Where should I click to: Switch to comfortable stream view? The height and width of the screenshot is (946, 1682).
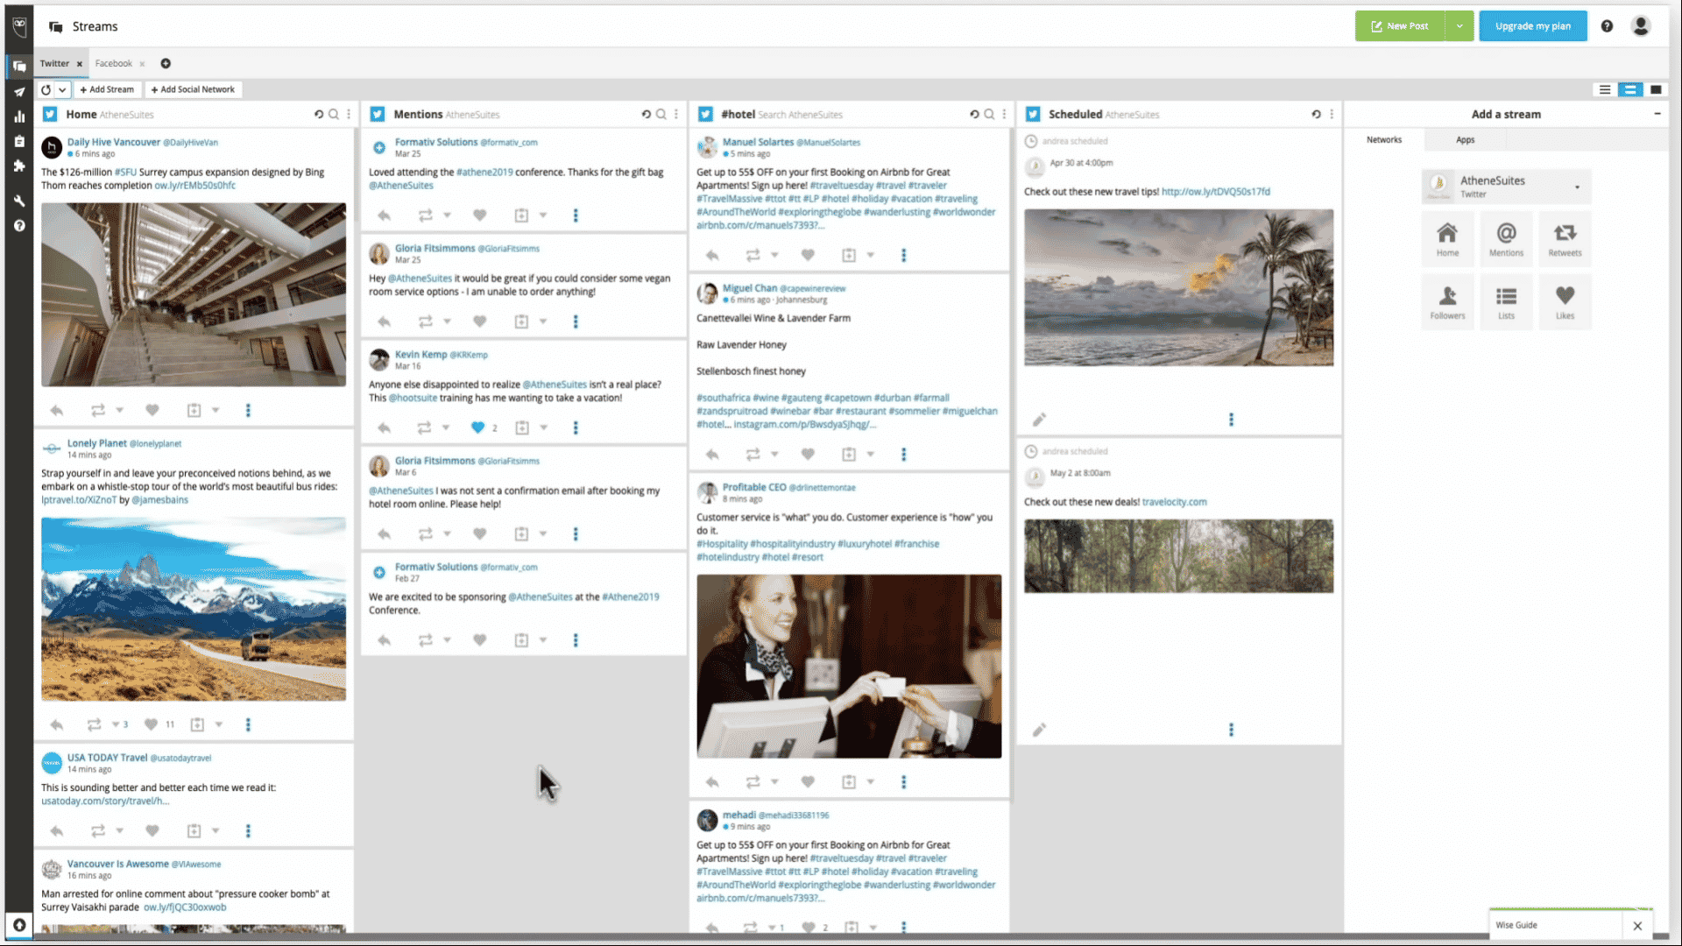point(1630,89)
